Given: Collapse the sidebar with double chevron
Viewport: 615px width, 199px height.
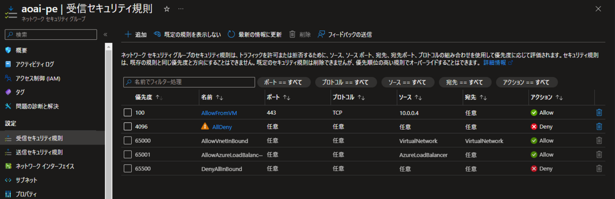Looking at the screenshot, I should 105,34.
